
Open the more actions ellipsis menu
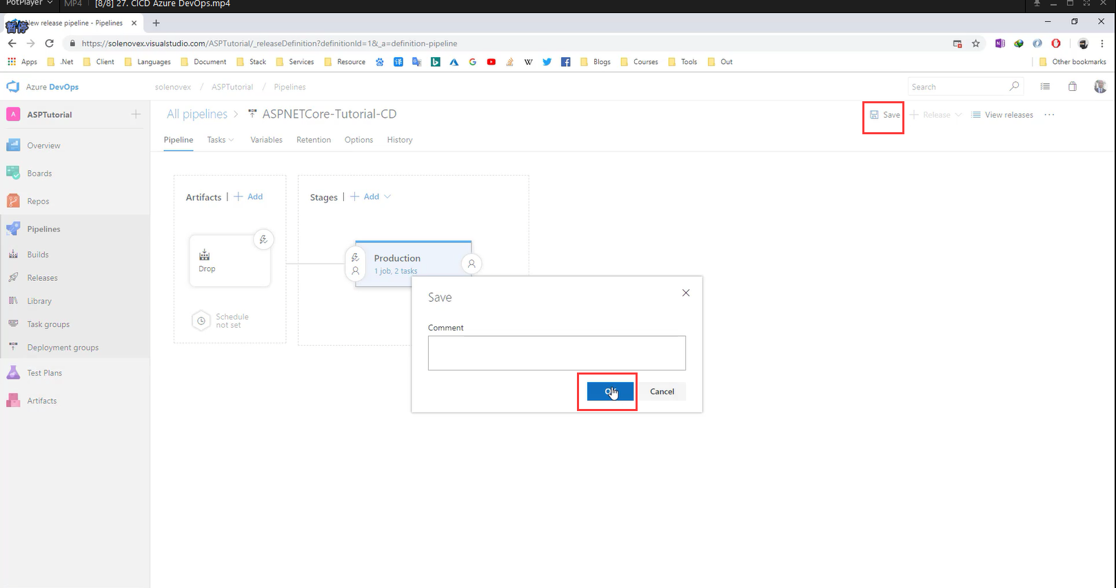pyautogui.click(x=1049, y=115)
